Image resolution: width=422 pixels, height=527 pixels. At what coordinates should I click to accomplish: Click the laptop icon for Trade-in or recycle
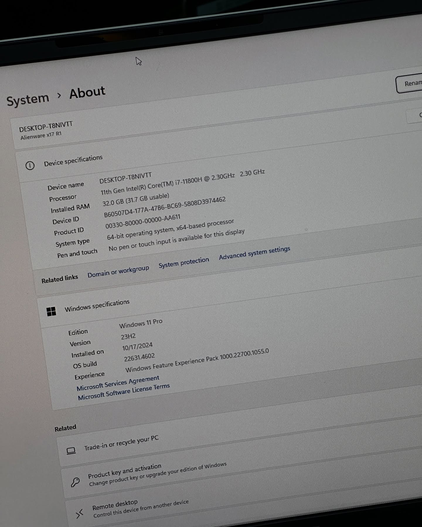pos(71,451)
